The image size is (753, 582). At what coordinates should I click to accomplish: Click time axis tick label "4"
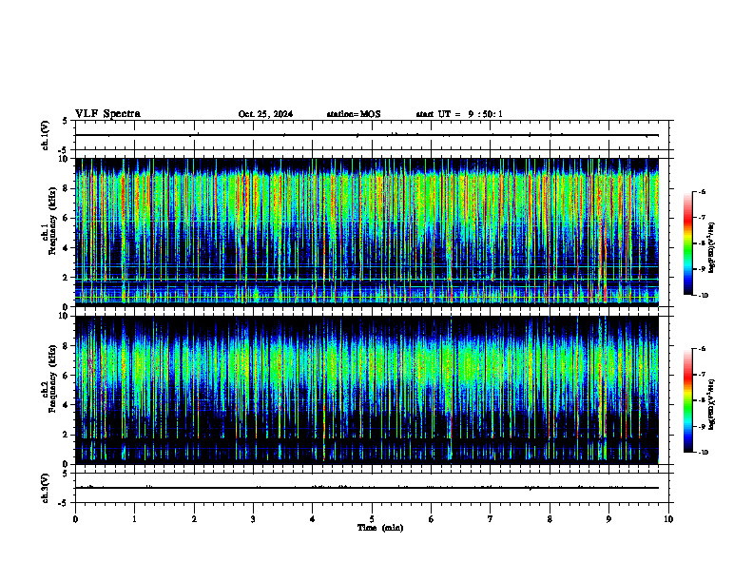(x=313, y=519)
